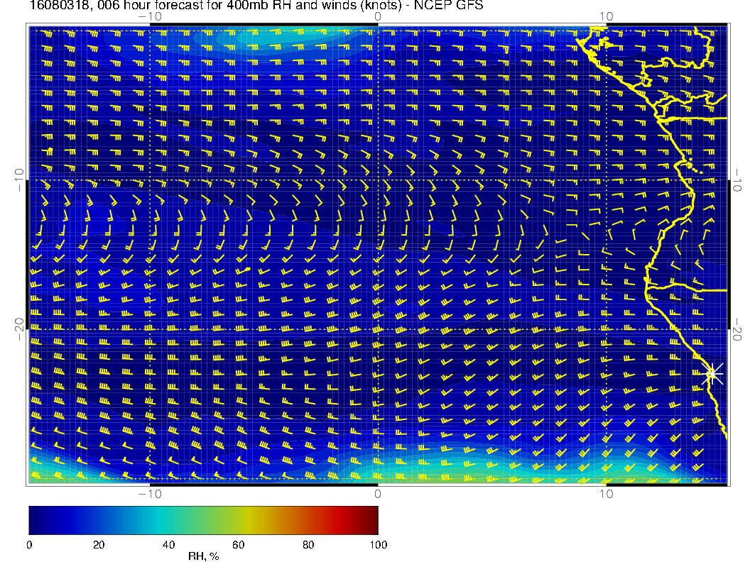
Task: Click the colorbar tick label 60
Action: point(238,544)
